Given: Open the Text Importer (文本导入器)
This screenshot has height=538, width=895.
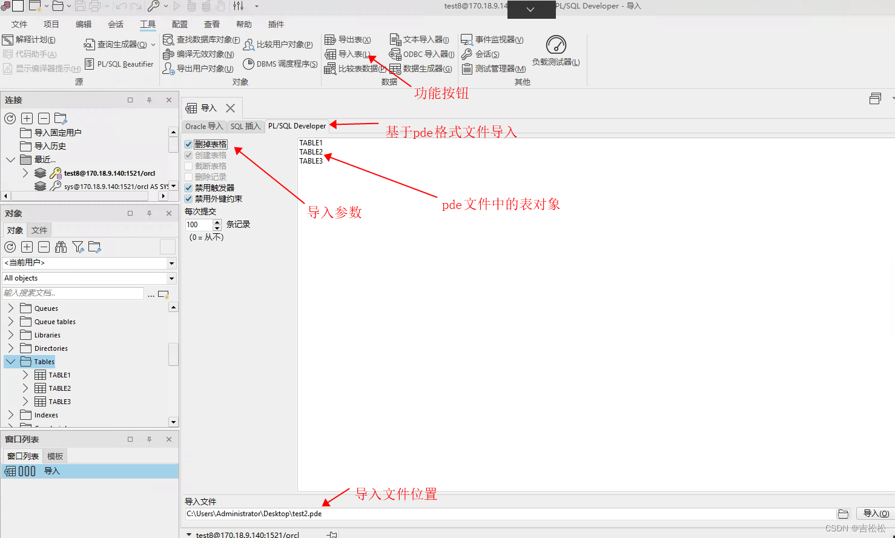Looking at the screenshot, I should click(419, 39).
